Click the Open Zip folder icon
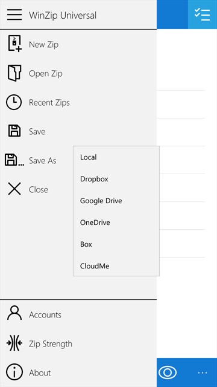 [14, 73]
